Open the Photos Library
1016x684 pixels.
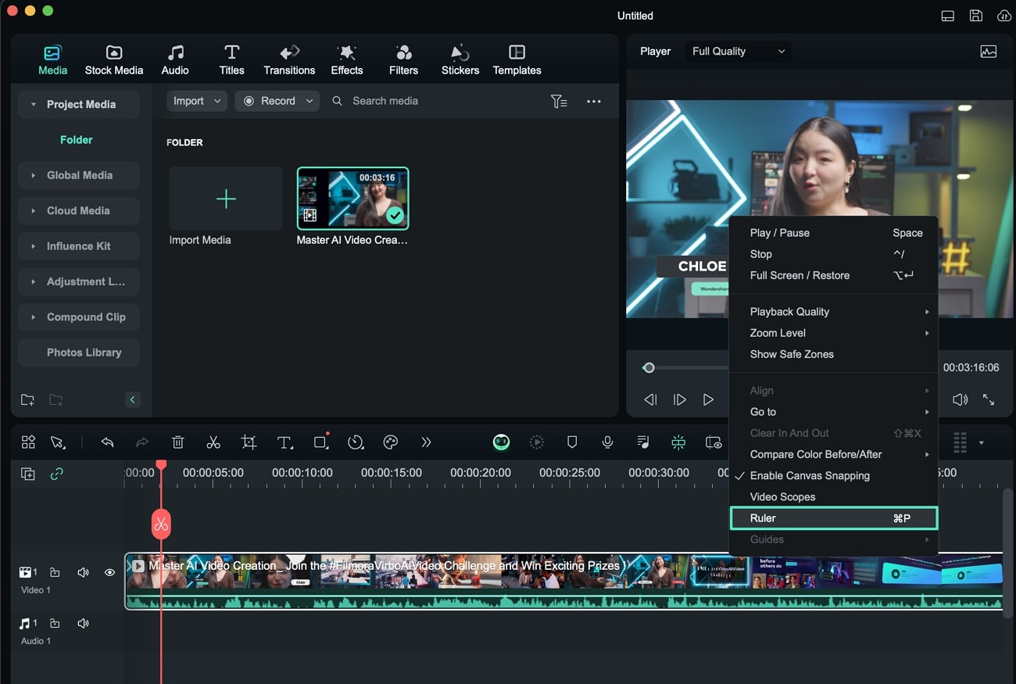pos(78,353)
